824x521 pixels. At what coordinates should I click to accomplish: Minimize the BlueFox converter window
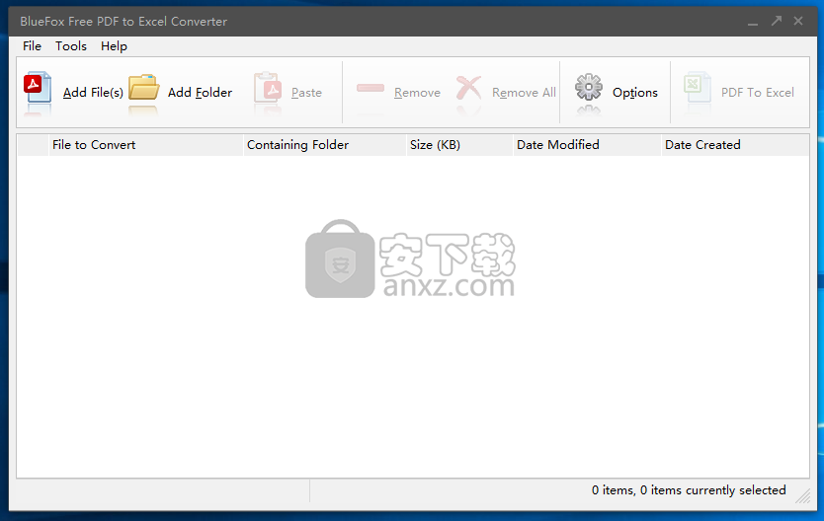click(753, 22)
